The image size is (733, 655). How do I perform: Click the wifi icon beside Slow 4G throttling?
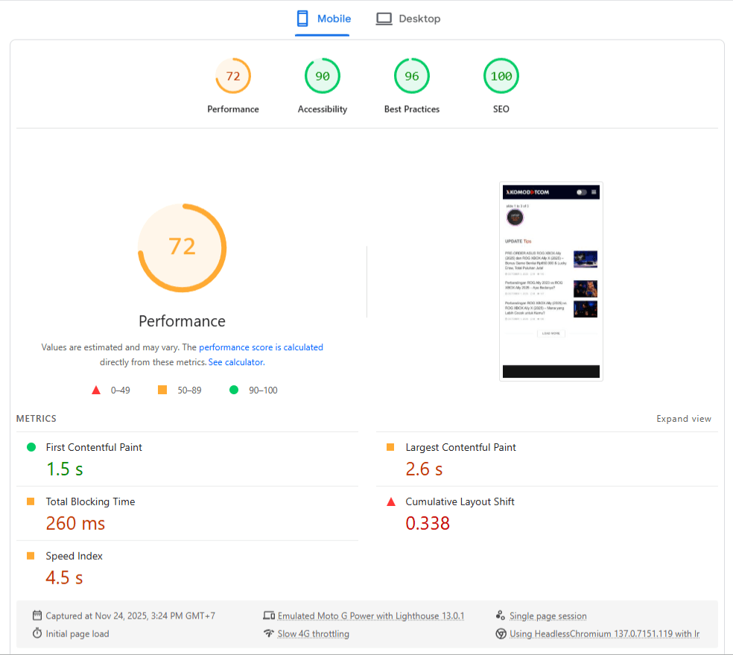point(269,633)
